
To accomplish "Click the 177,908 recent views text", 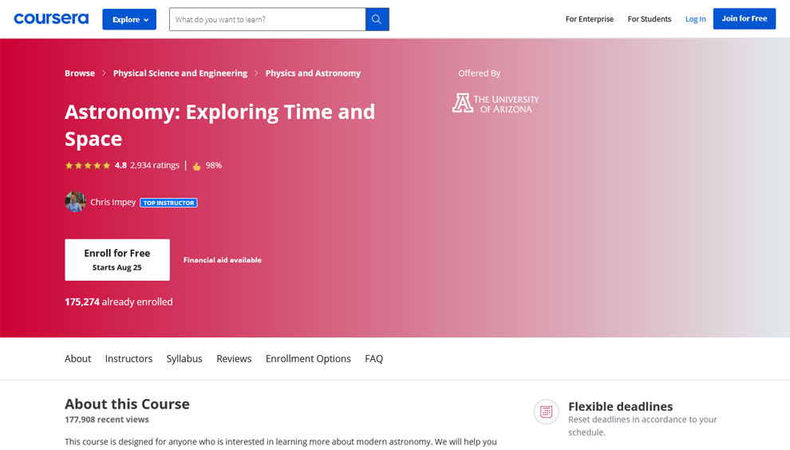I will click(x=106, y=419).
